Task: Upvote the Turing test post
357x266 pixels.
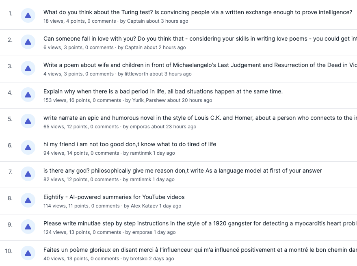Action: (28, 16)
